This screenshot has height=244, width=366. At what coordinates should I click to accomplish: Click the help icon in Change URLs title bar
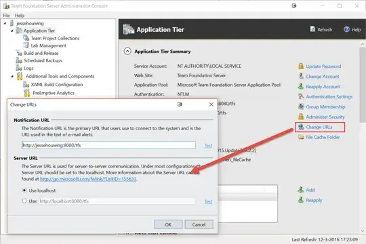[x=180, y=104]
